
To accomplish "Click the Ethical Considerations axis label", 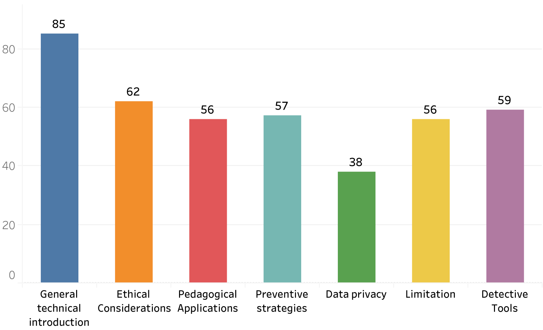I will click(134, 301).
